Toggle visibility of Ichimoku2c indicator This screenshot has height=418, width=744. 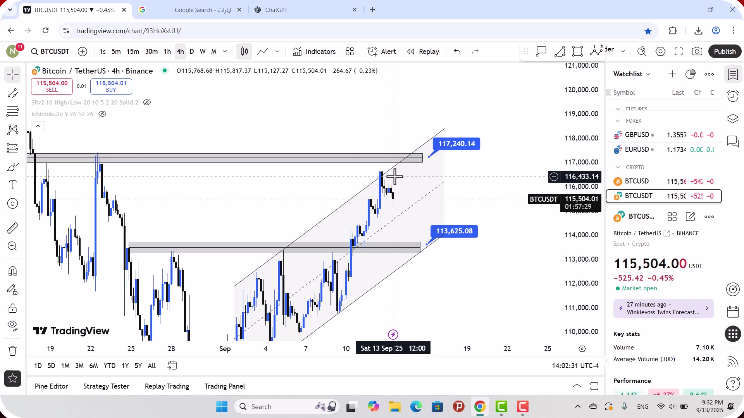pos(102,114)
